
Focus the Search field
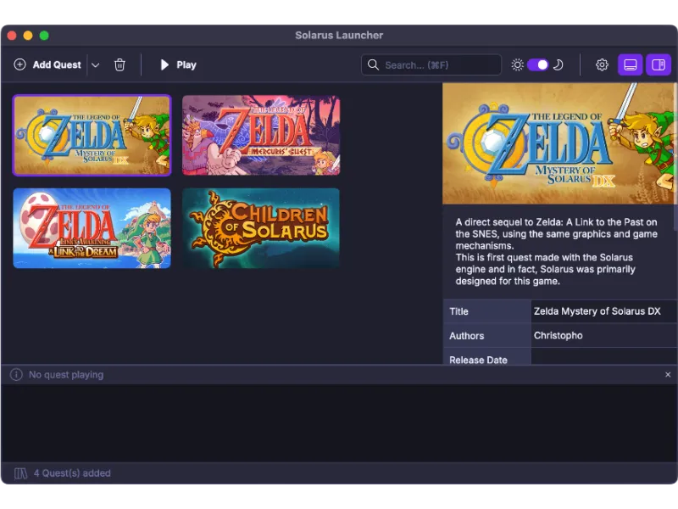coord(431,65)
